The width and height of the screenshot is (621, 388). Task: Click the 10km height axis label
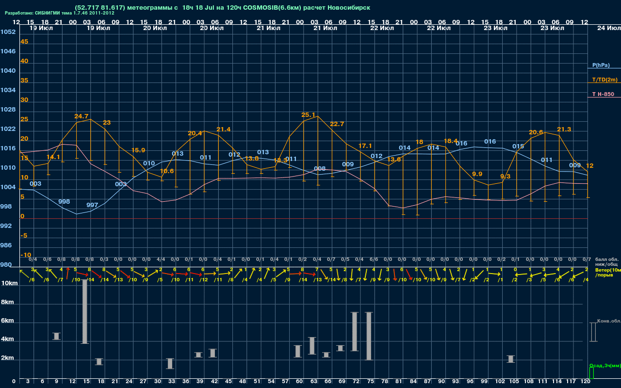10,283
